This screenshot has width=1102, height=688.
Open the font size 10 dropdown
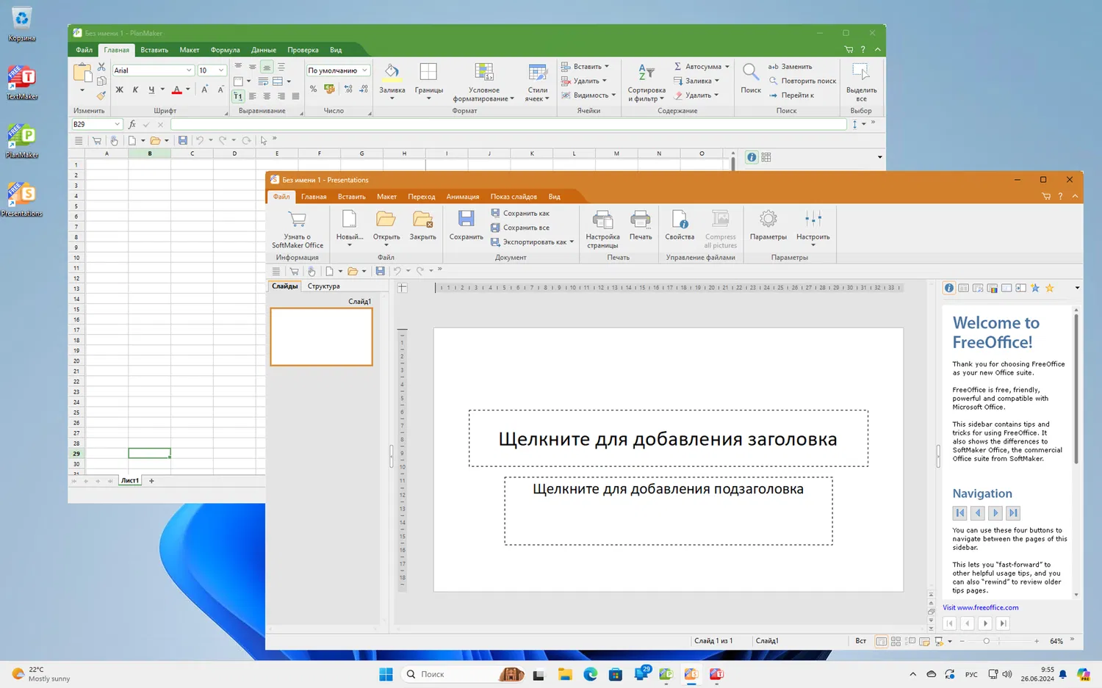point(220,70)
